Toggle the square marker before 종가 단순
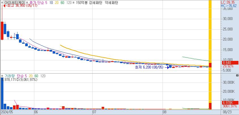The width and height of the screenshot is (239, 115). pos(27,3)
